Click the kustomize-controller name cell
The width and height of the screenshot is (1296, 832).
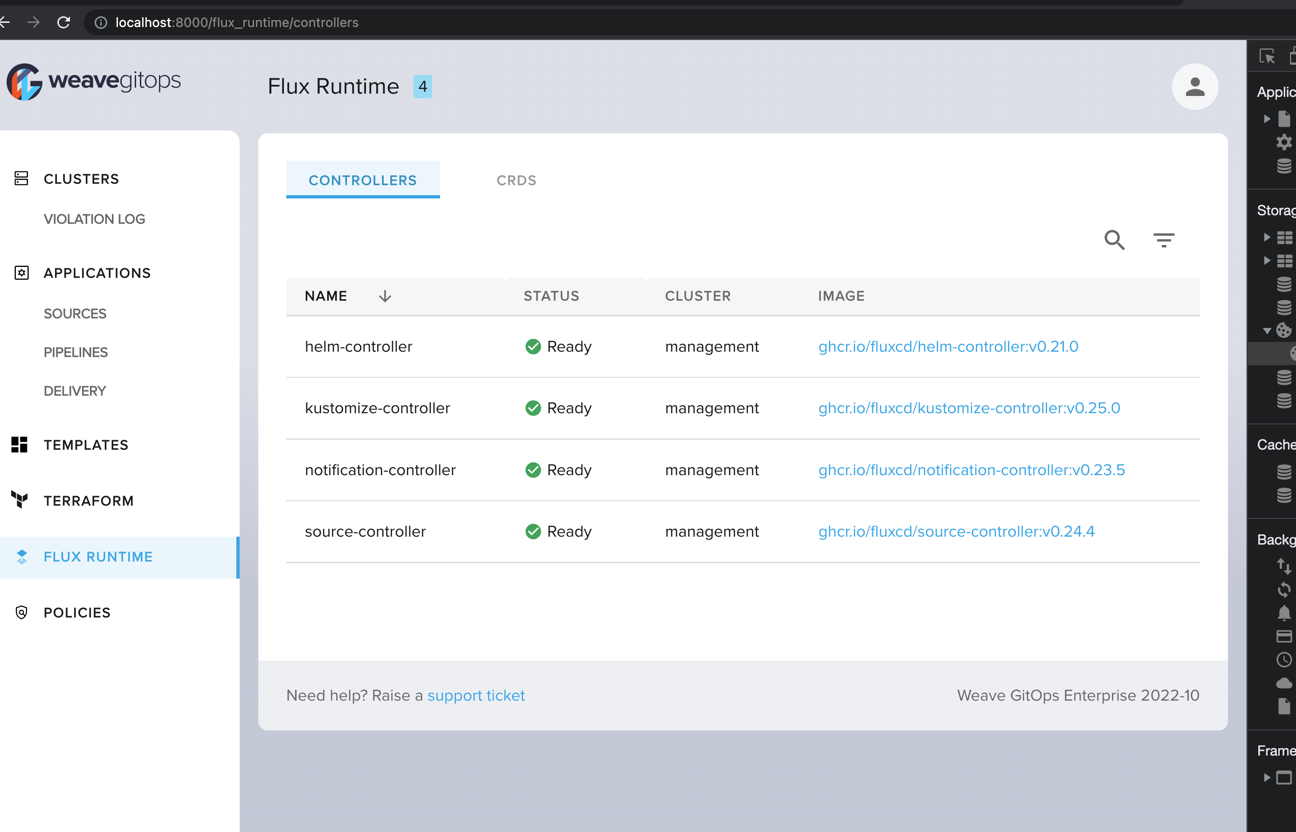point(378,409)
